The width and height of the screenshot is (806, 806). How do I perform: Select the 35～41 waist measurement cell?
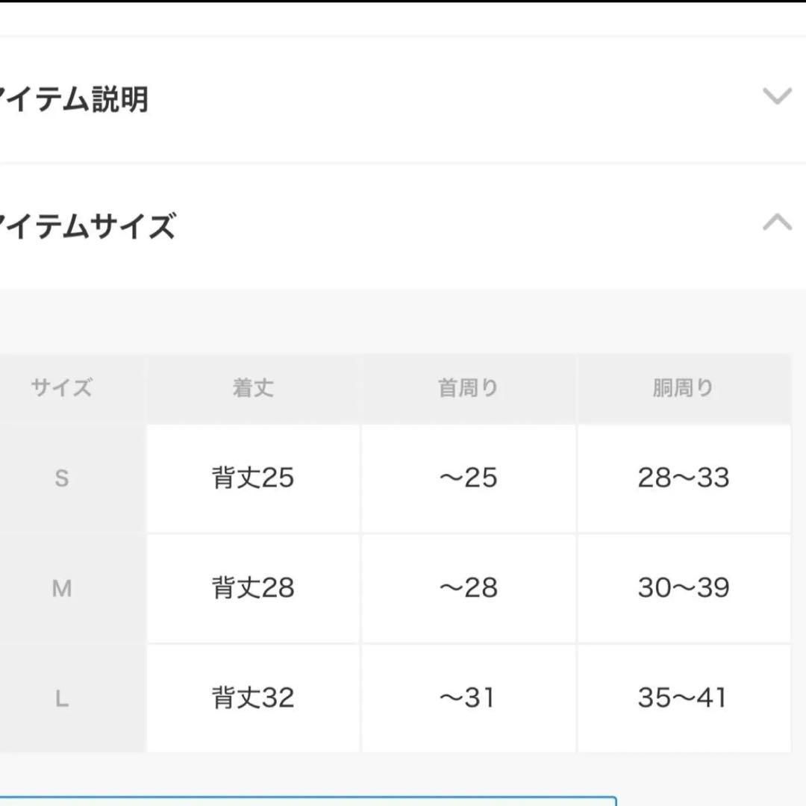point(684,698)
